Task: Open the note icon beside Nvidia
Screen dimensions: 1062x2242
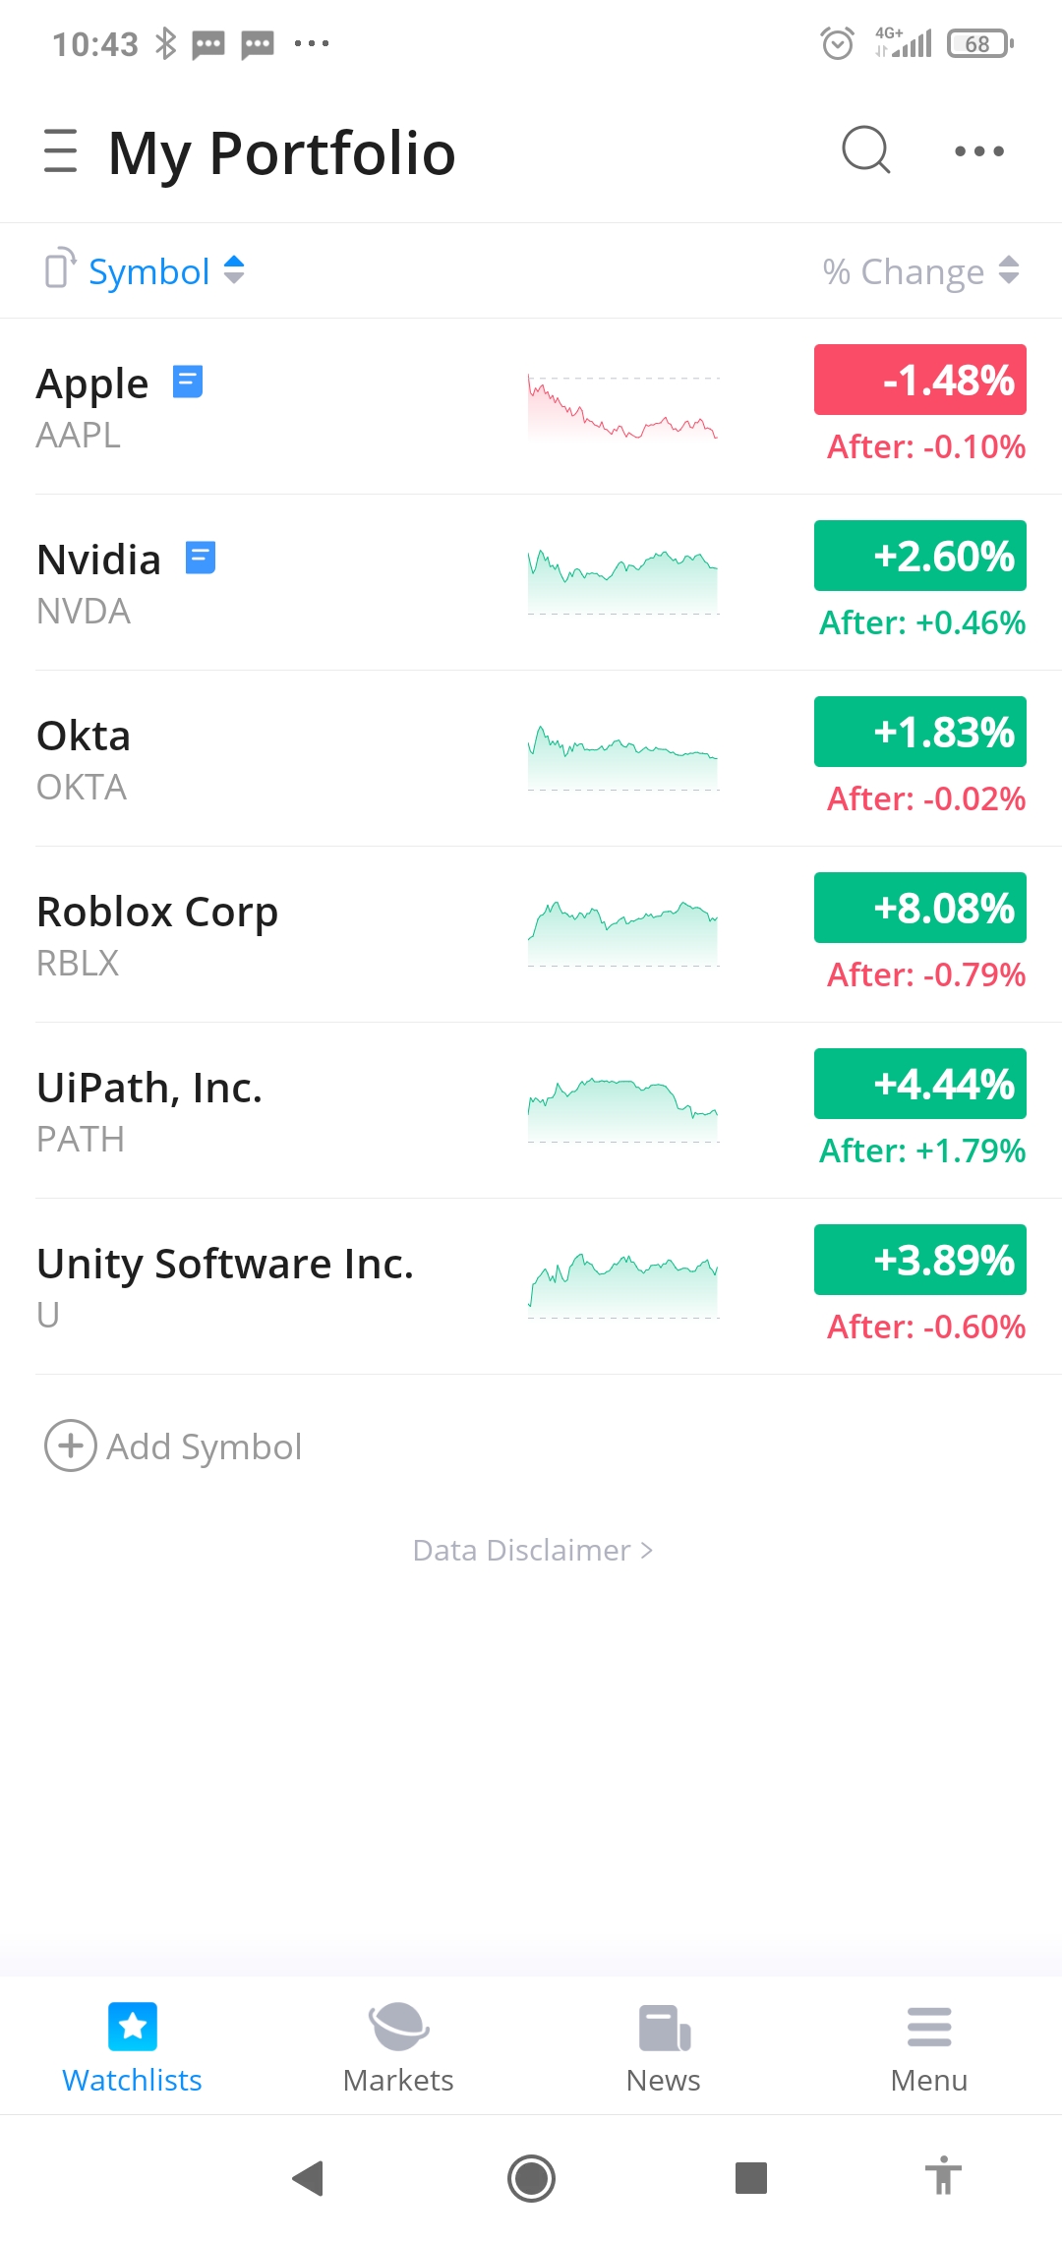Action: (x=201, y=558)
